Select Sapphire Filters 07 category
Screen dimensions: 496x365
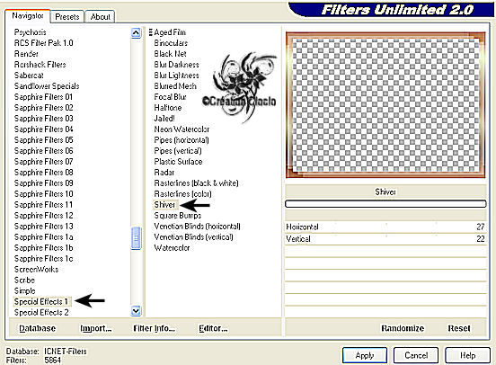44,162
